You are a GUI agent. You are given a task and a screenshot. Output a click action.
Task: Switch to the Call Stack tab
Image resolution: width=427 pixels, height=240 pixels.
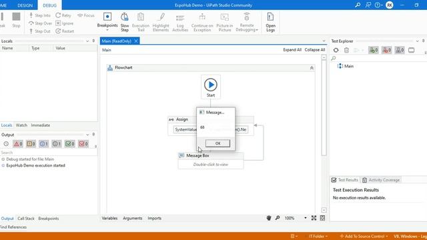[x=26, y=219]
